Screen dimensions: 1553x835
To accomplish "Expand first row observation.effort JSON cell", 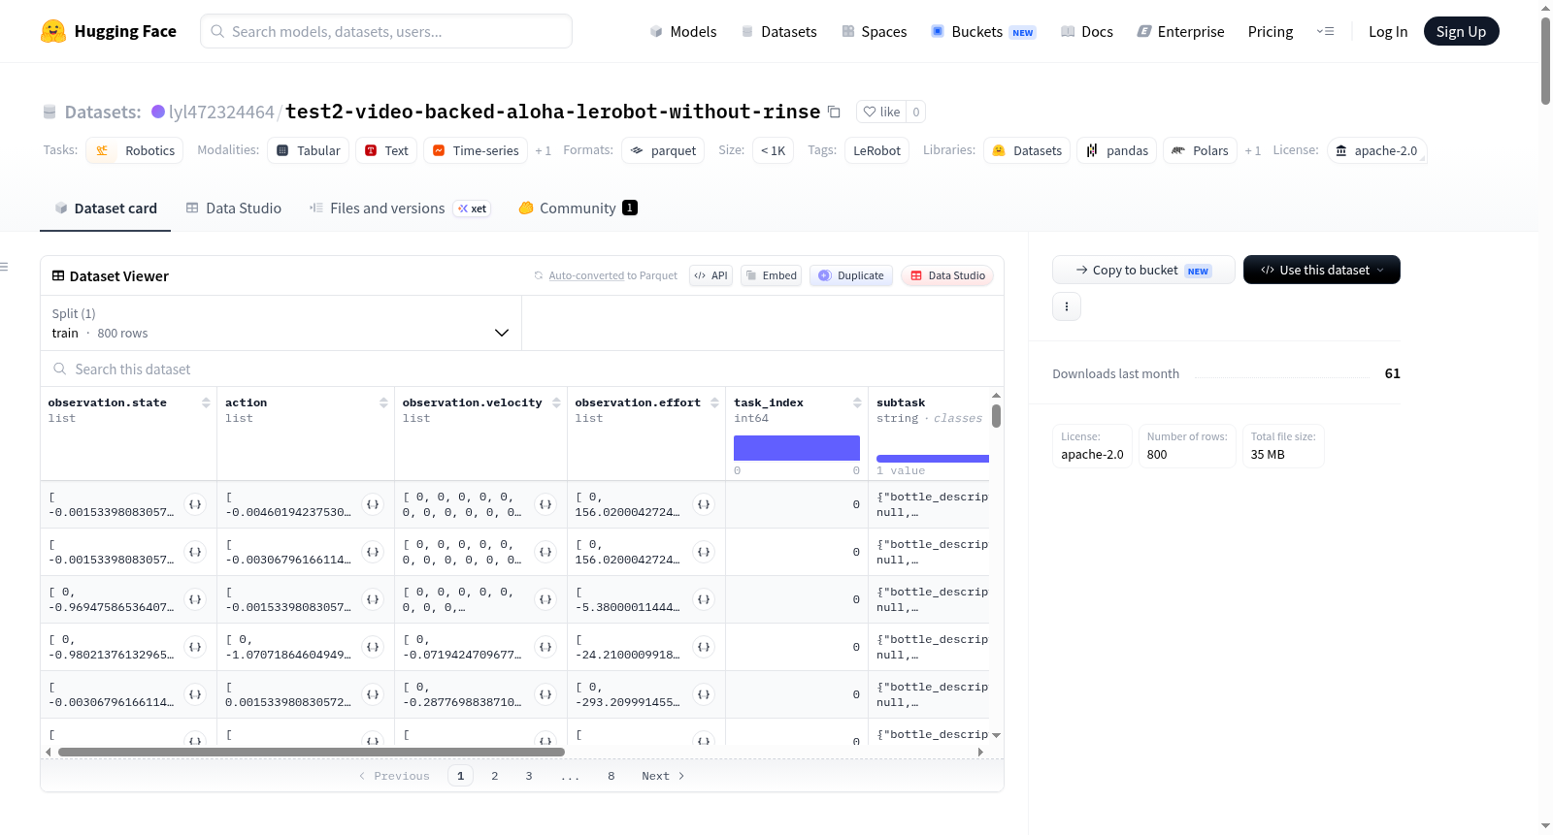I will point(704,504).
